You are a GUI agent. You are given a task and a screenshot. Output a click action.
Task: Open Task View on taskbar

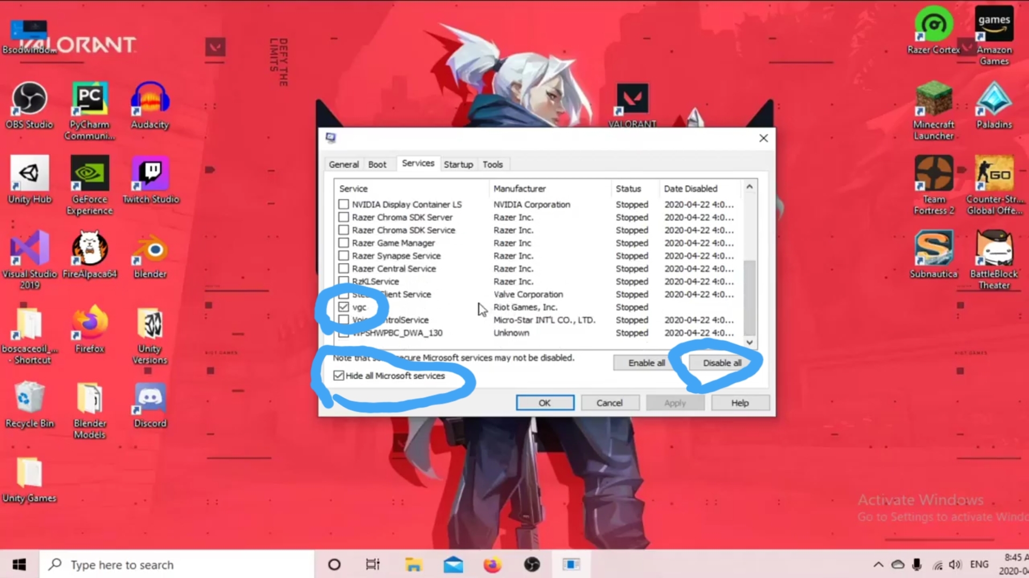pyautogui.click(x=373, y=565)
